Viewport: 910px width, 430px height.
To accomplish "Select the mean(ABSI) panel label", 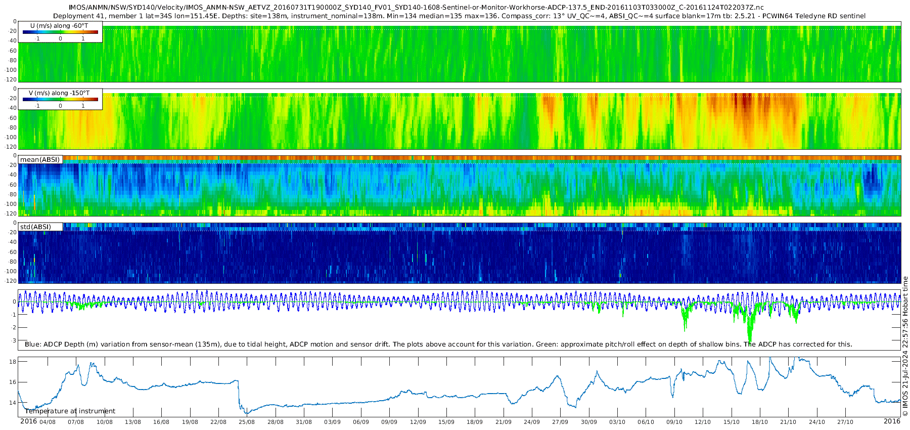I will click(x=40, y=159).
